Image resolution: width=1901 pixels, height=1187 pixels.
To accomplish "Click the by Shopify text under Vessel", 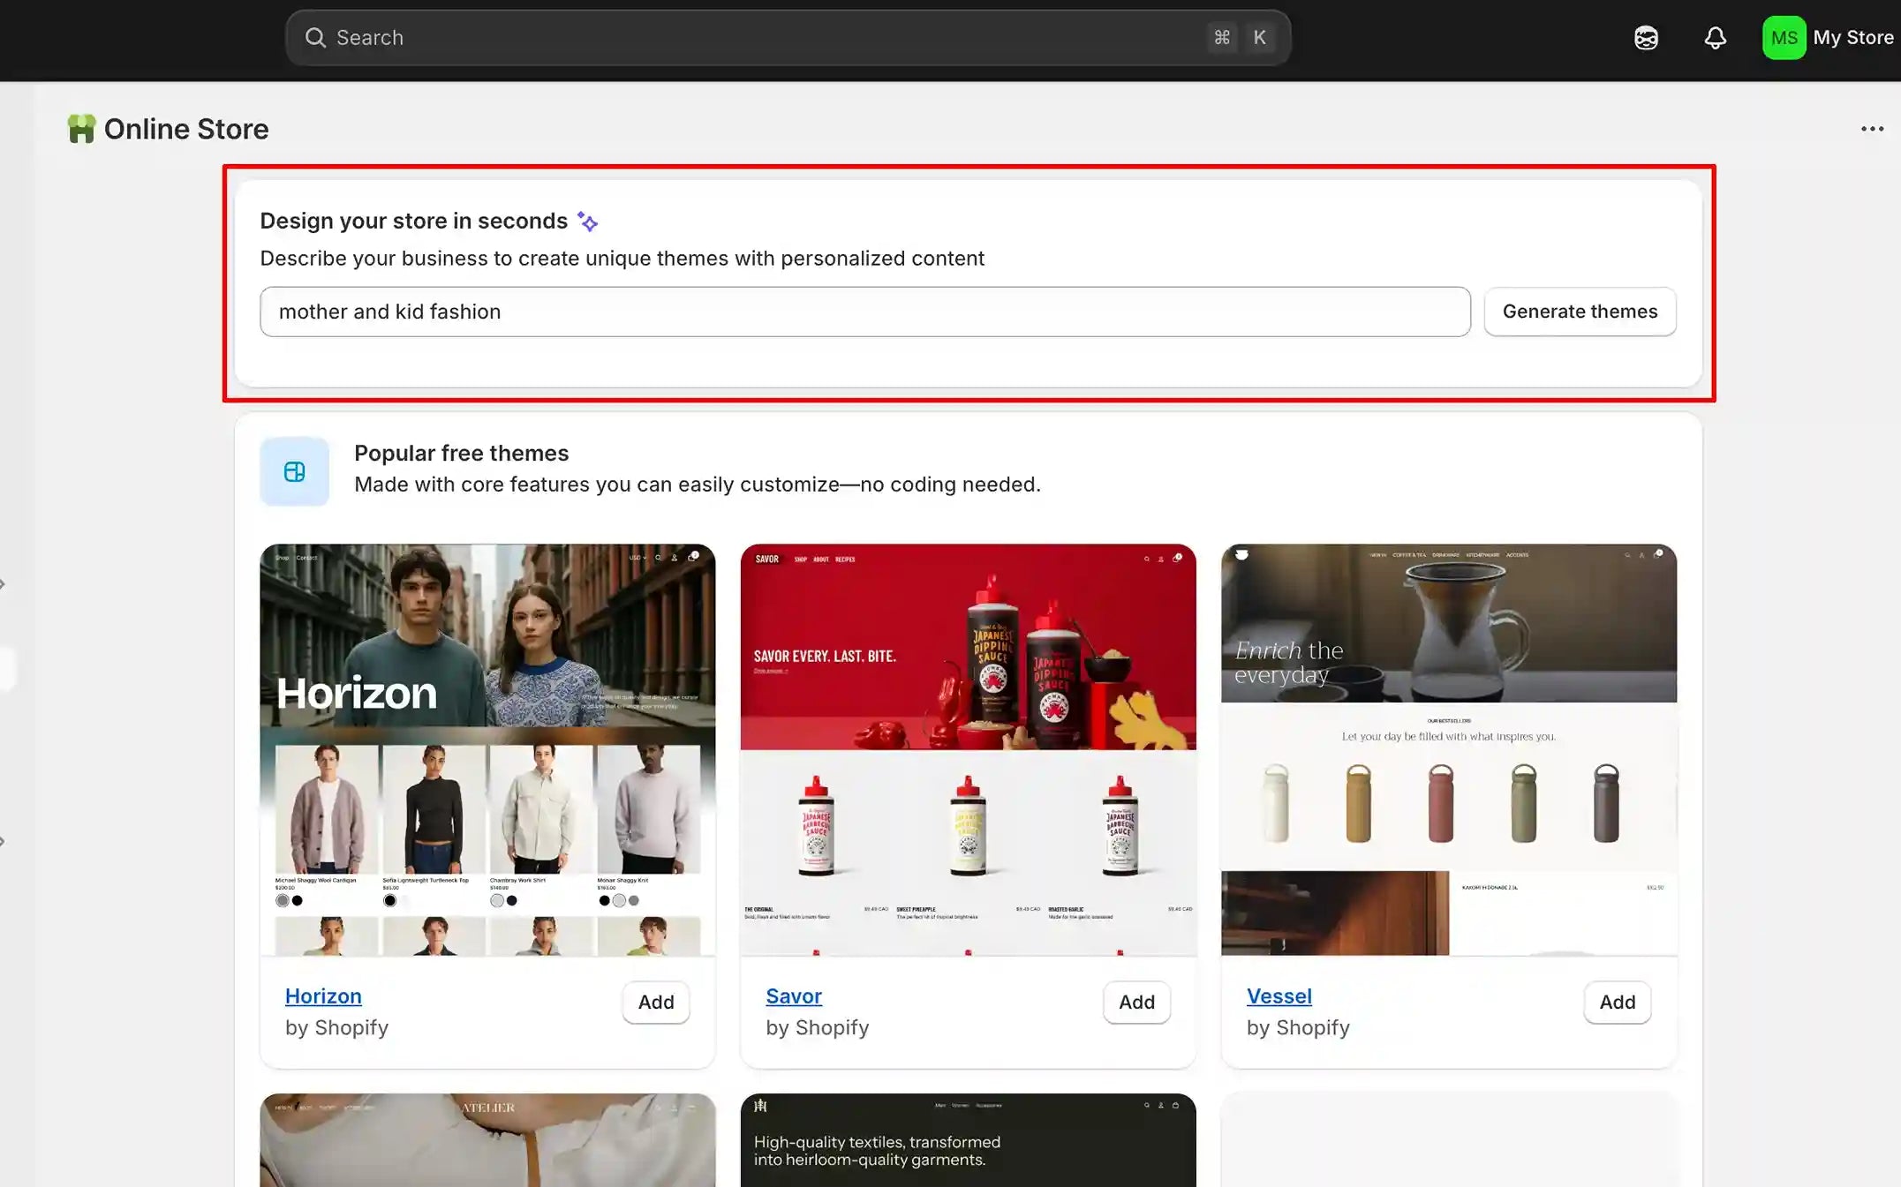I will (x=1298, y=1027).
